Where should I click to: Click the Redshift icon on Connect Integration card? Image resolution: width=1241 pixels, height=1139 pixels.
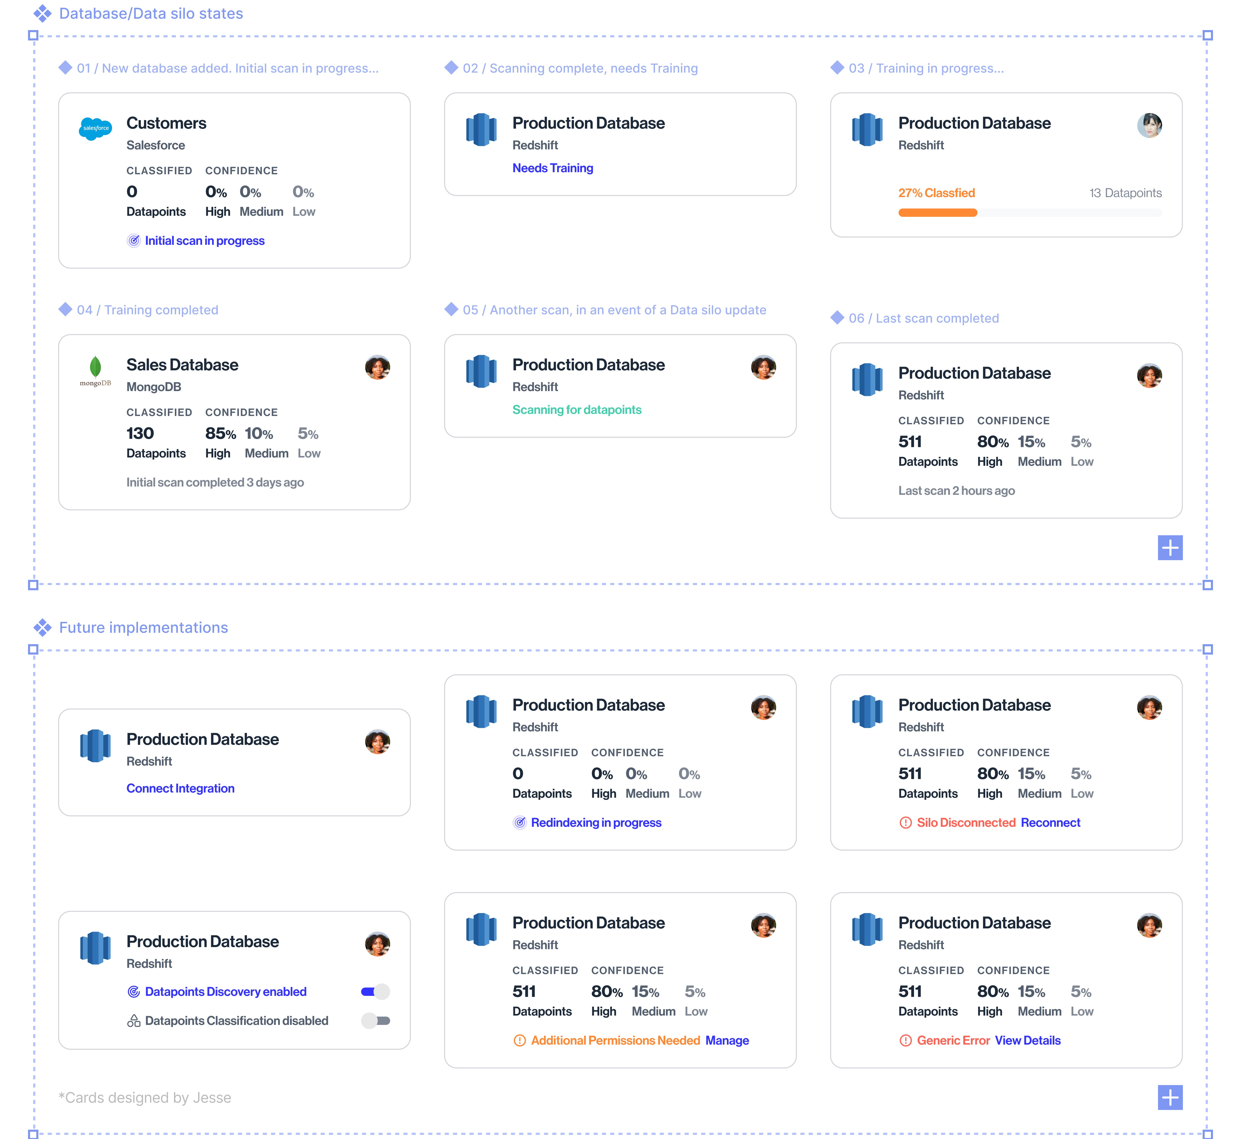95,746
